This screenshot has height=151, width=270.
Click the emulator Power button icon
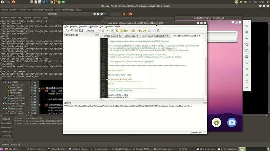pyautogui.click(x=247, y=26)
